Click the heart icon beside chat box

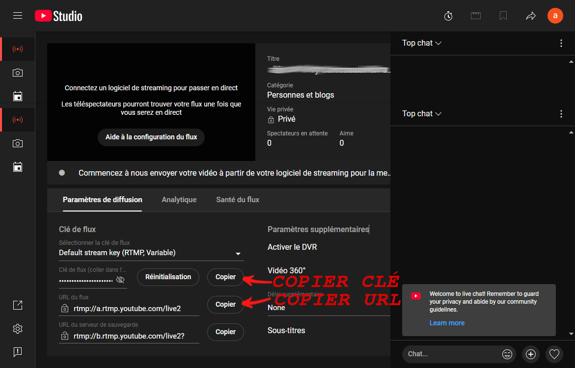[554, 354]
